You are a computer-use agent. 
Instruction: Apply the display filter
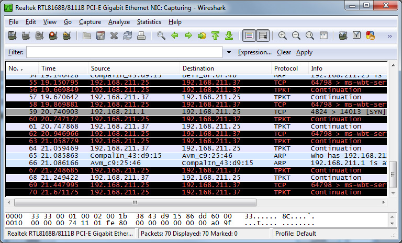[x=304, y=52]
